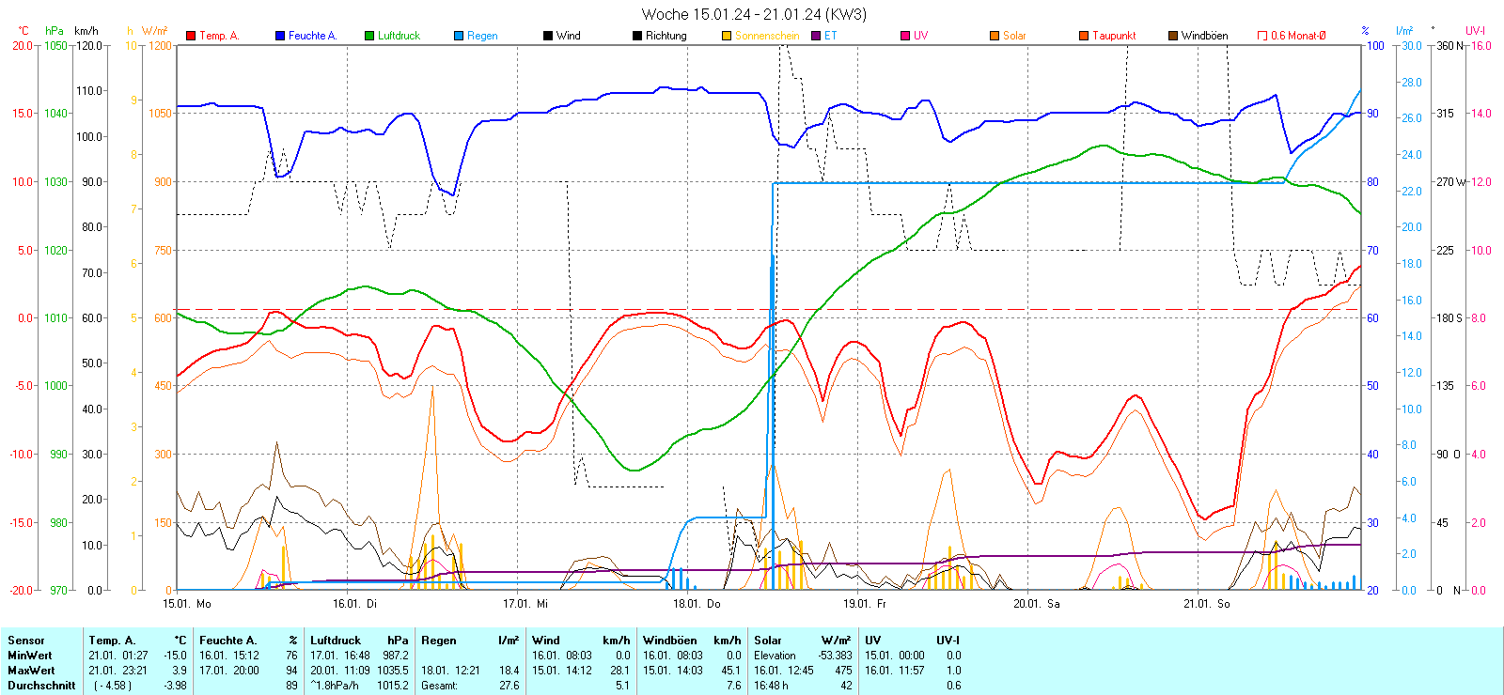Click the Taupunkt legend label
The height and width of the screenshot is (695, 1504).
(x=1114, y=36)
